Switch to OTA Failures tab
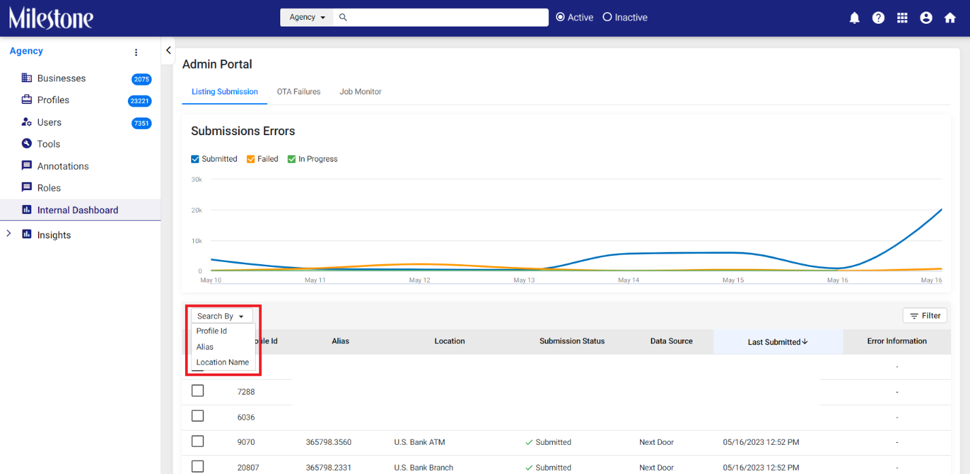 (299, 92)
